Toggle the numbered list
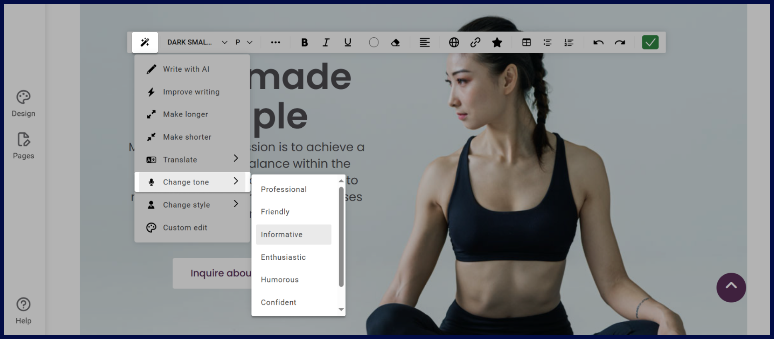Image resolution: width=774 pixels, height=339 pixels. tap(569, 42)
